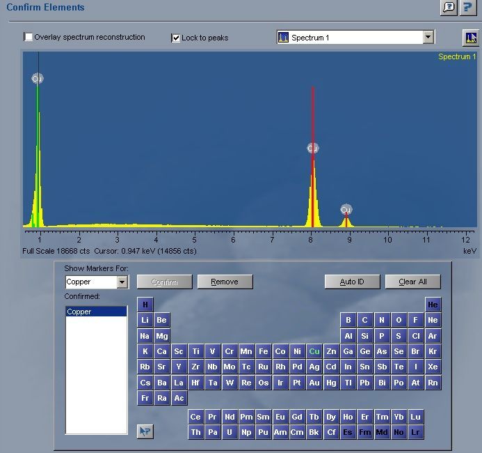482x453 pixels.
Task: Select the U element in the actinide row
Action: 230,432
